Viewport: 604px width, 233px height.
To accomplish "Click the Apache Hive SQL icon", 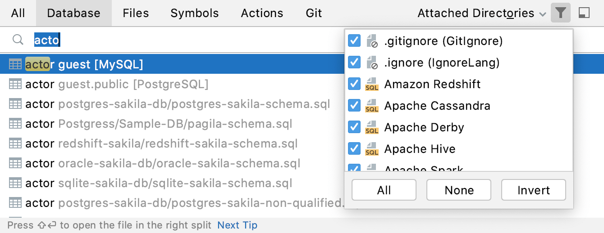I will click(x=372, y=149).
